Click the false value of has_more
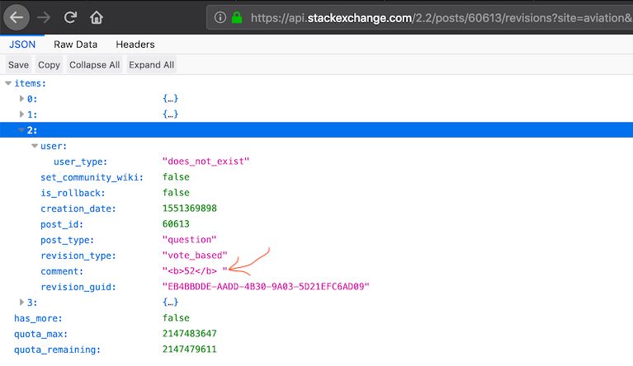 176,318
